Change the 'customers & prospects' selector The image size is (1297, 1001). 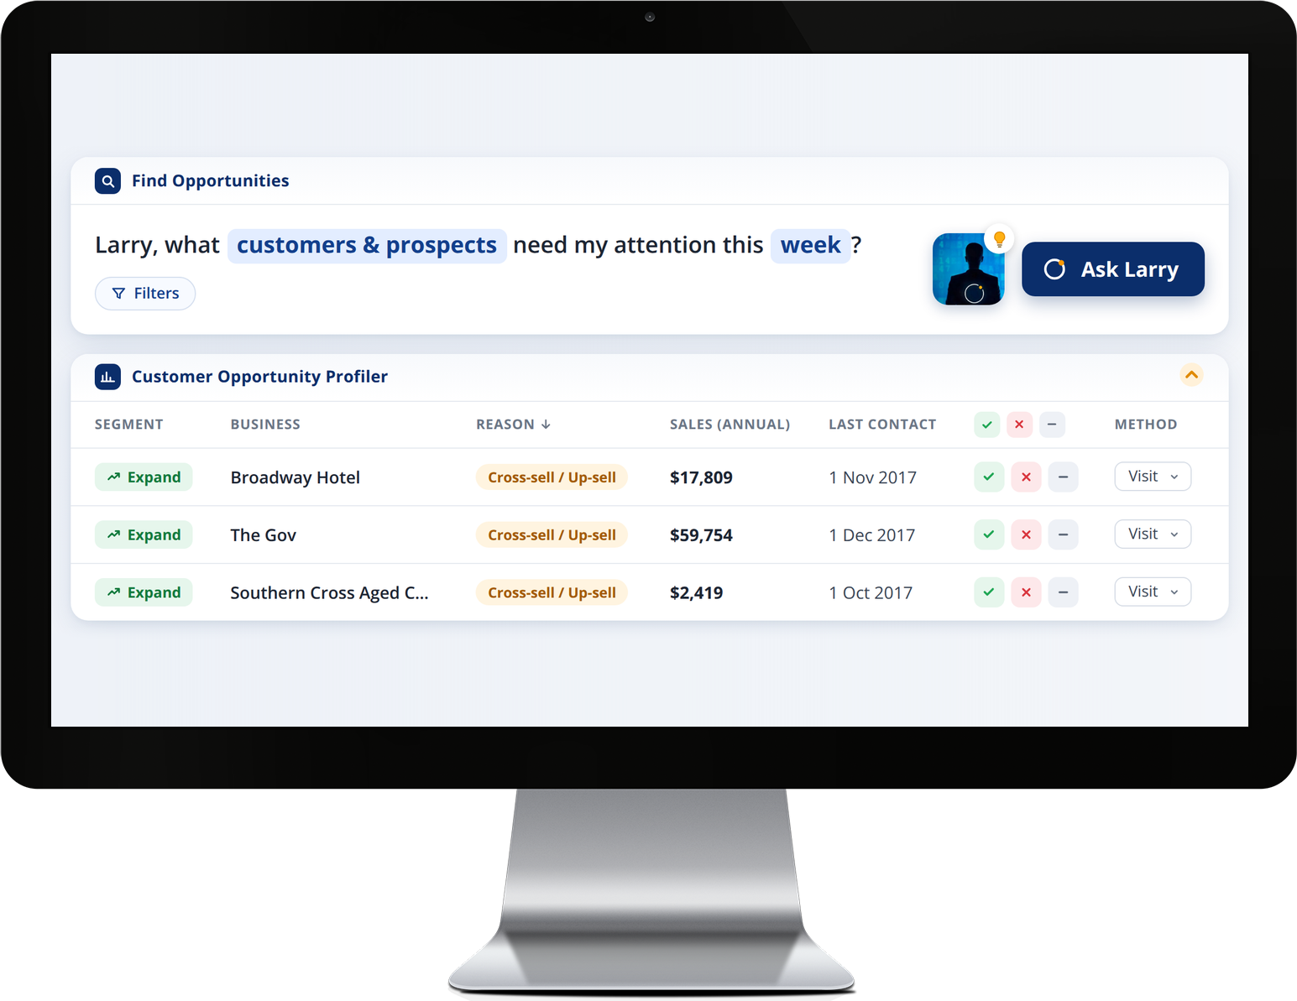pyautogui.click(x=367, y=246)
